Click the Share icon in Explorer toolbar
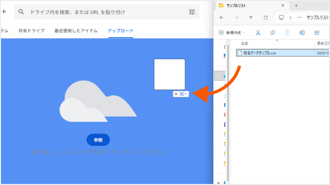330x185 pixels. click(x=317, y=33)
